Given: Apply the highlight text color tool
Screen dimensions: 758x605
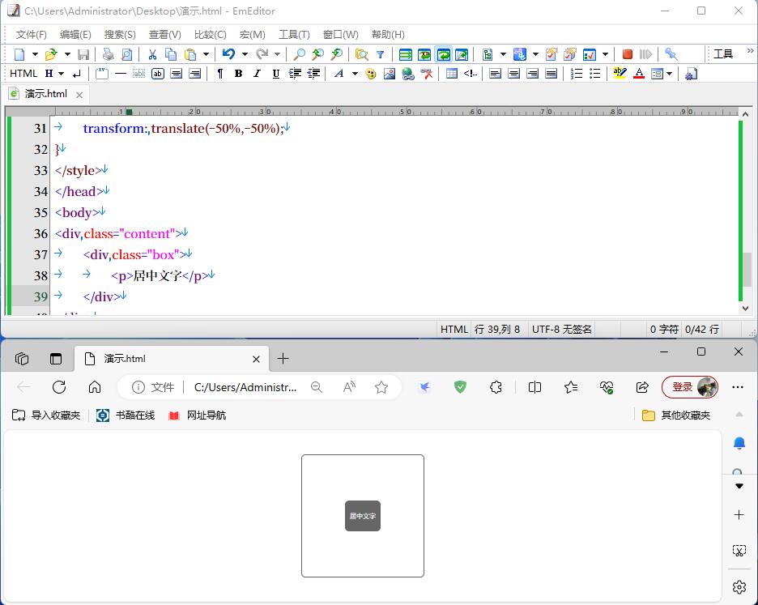Looking at the screenshot, I should tap(620, 74).
